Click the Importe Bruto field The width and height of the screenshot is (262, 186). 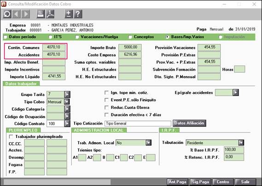click(x=130, y=48)
